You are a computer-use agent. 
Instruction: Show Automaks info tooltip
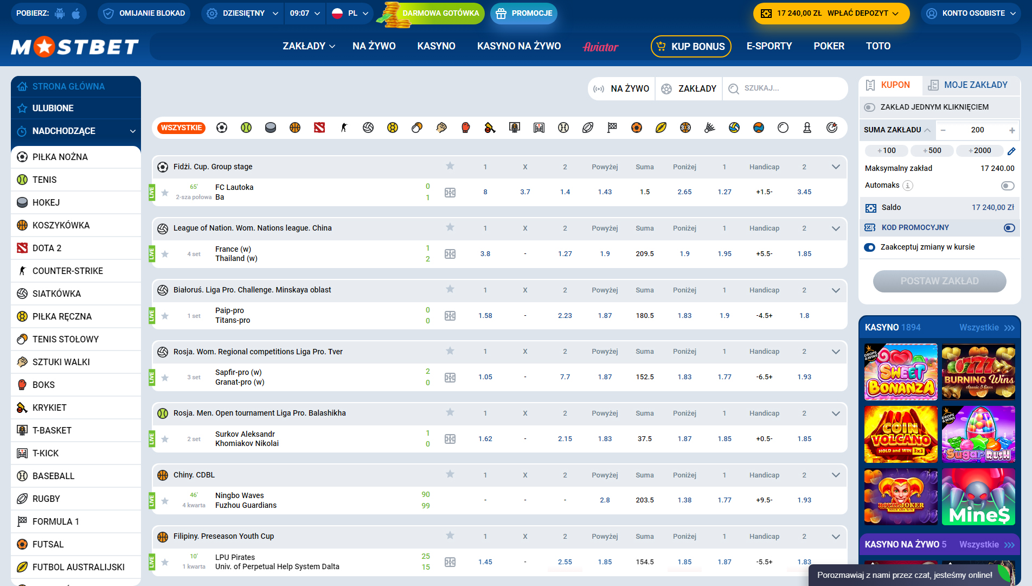908,186
